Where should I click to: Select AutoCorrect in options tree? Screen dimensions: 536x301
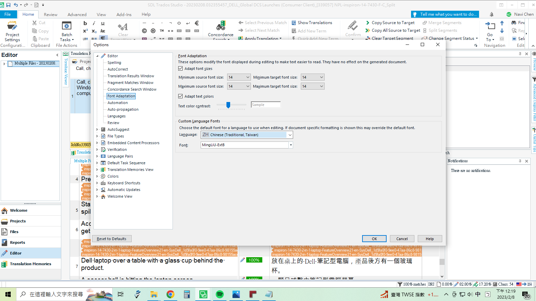pyautogui.click(x=118, y=69)
